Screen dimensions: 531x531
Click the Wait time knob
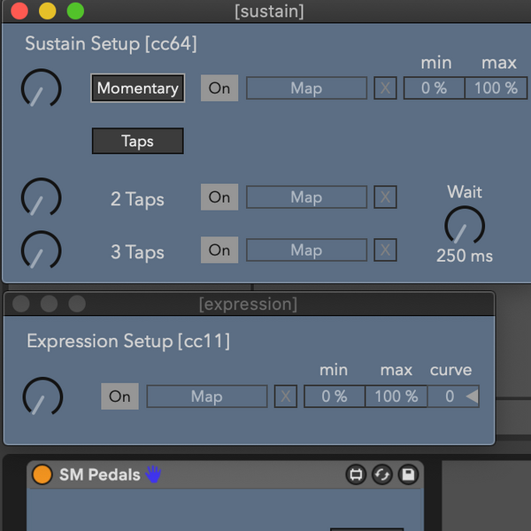pyautogui.click(x=465, y=226)
